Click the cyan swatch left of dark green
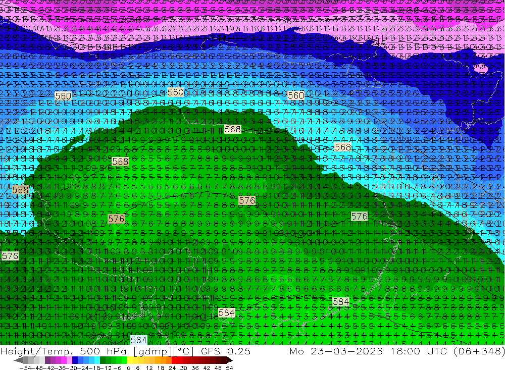This screenshot has width=505, height=370. pyautogui.click(x=97, y=360)
